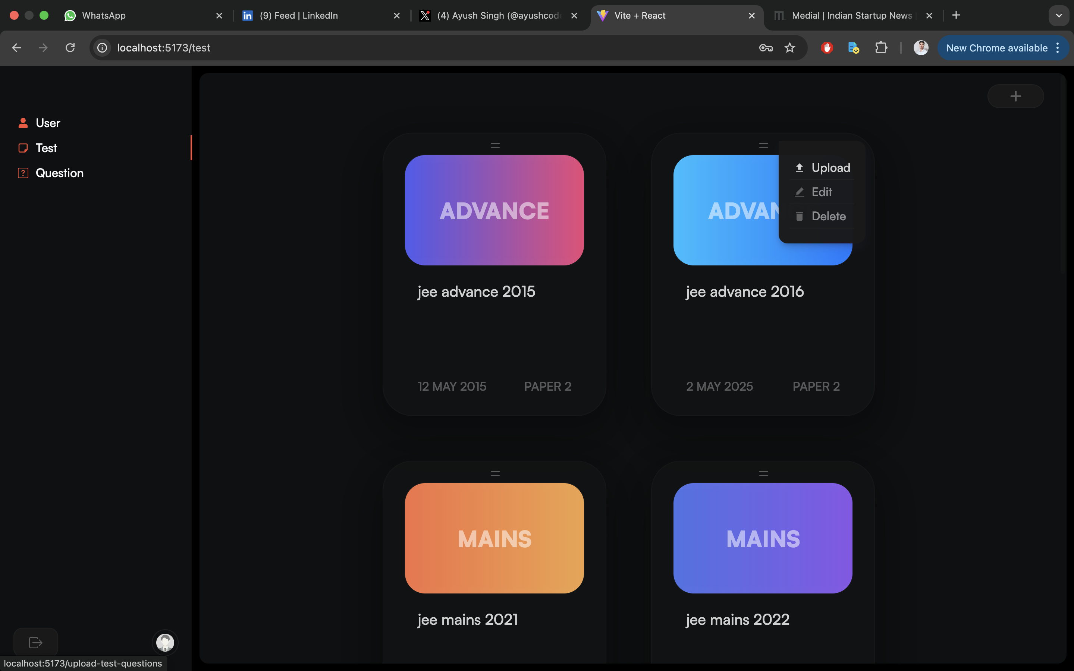Bookmark this page with the star icon
This screenshot has width=1074, height=671.
789,48
